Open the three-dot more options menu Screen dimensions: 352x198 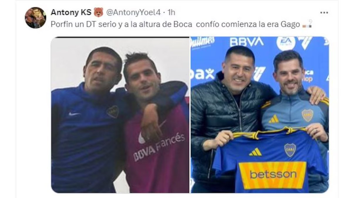(x=324, y=13)
